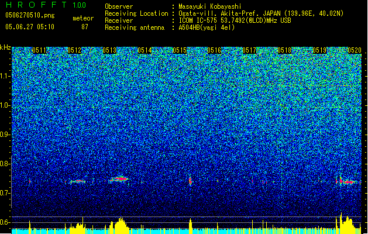Click the Receiving antenna label
The width and height of the screenshot is (368, 234).
click(x=135, y=27)
